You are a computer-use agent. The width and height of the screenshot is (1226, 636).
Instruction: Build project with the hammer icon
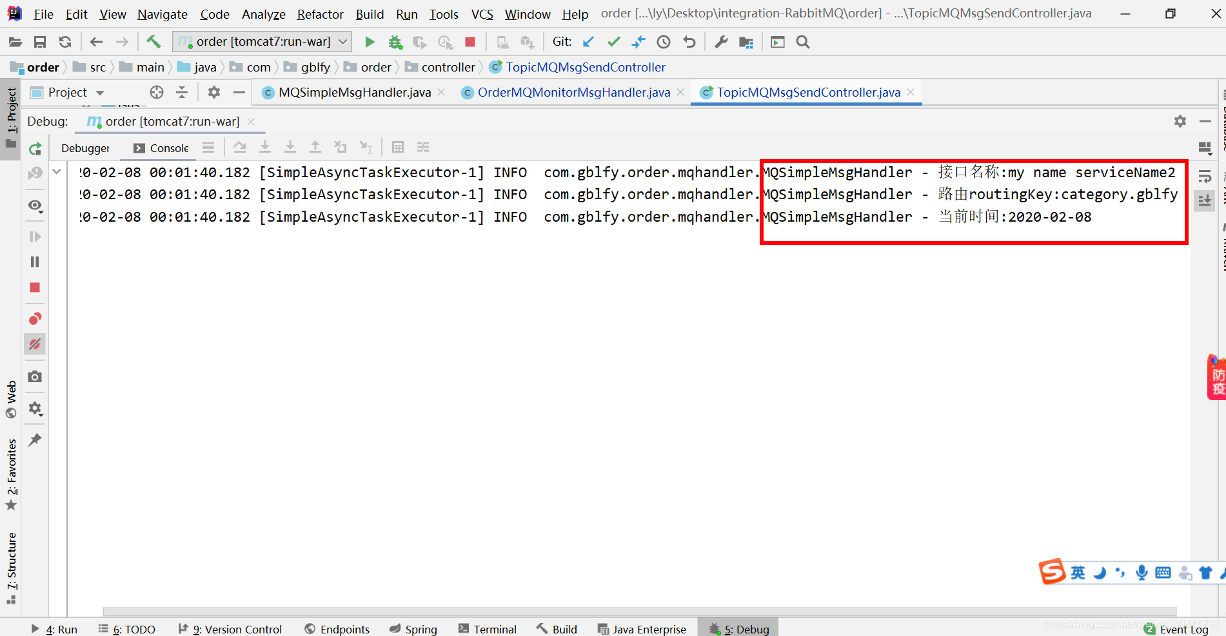tap(153, 42)
